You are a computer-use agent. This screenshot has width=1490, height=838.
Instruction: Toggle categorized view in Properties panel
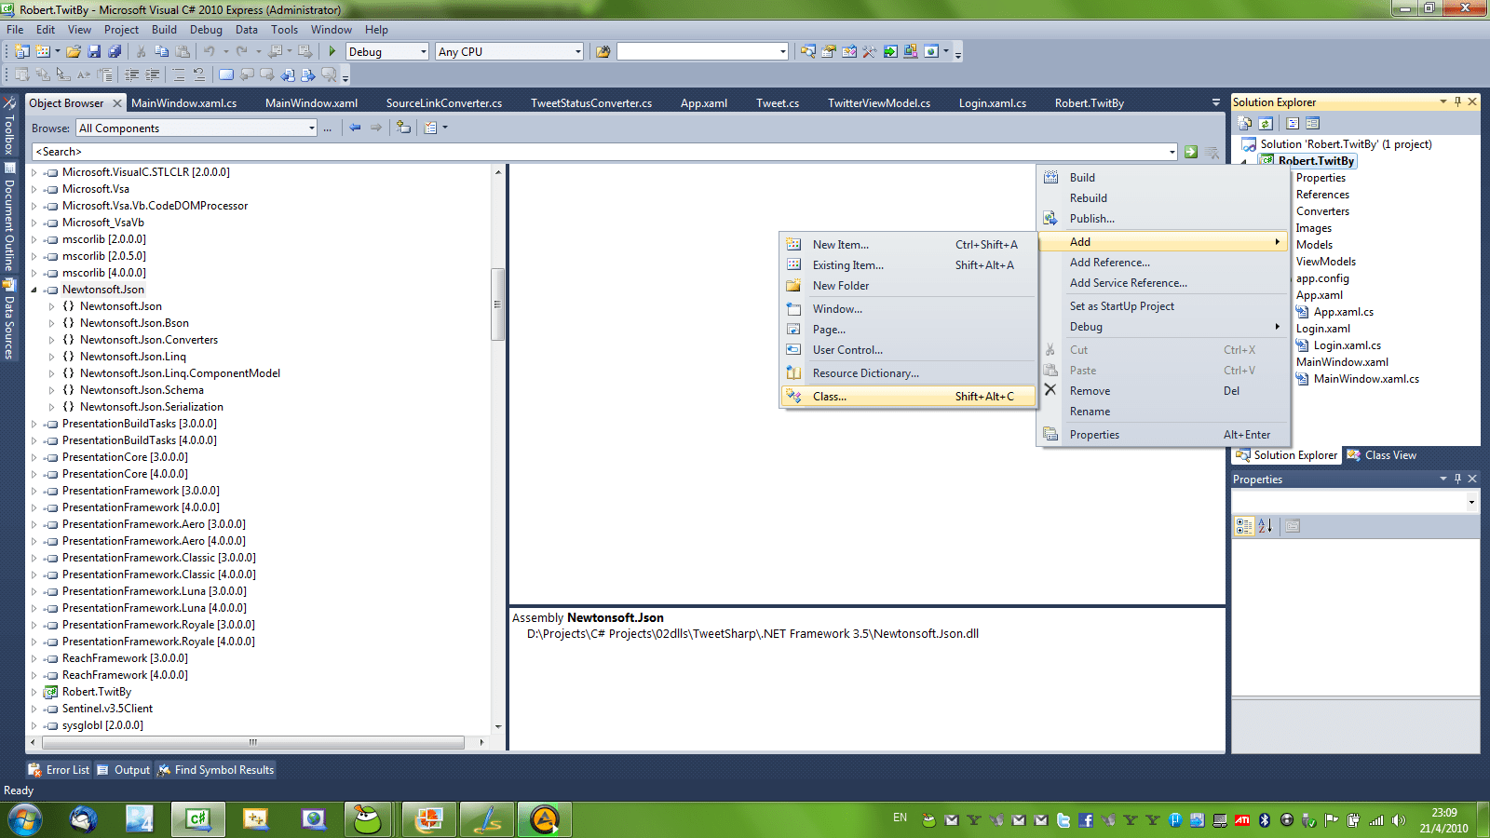[x=1244, y=525]
